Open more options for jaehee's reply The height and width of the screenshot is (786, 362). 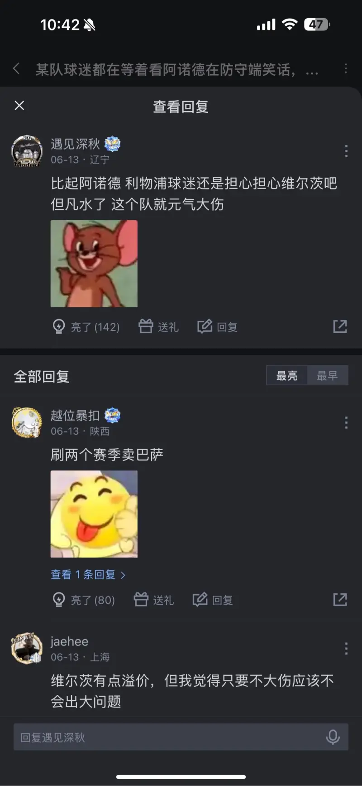coord(346,649)
